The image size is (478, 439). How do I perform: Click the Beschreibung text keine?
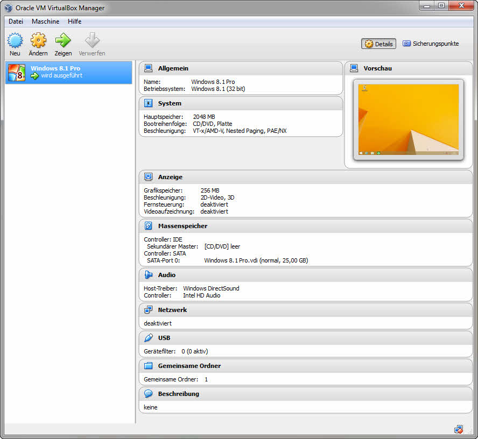(x=151, y=407)
